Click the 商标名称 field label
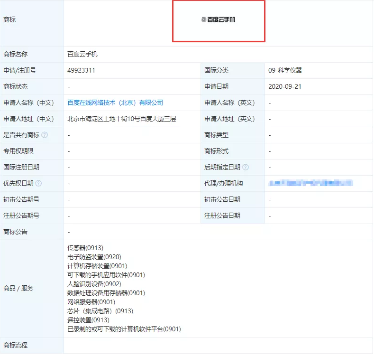This screenshot has height=356, width=374. click(x=15, y=54)
